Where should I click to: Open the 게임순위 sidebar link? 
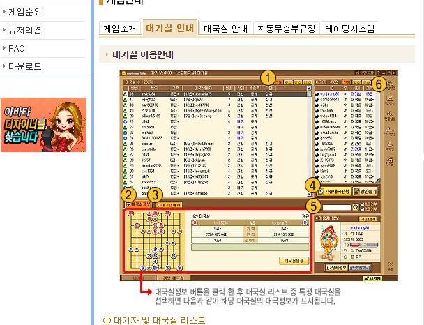[x=24, y=12]
